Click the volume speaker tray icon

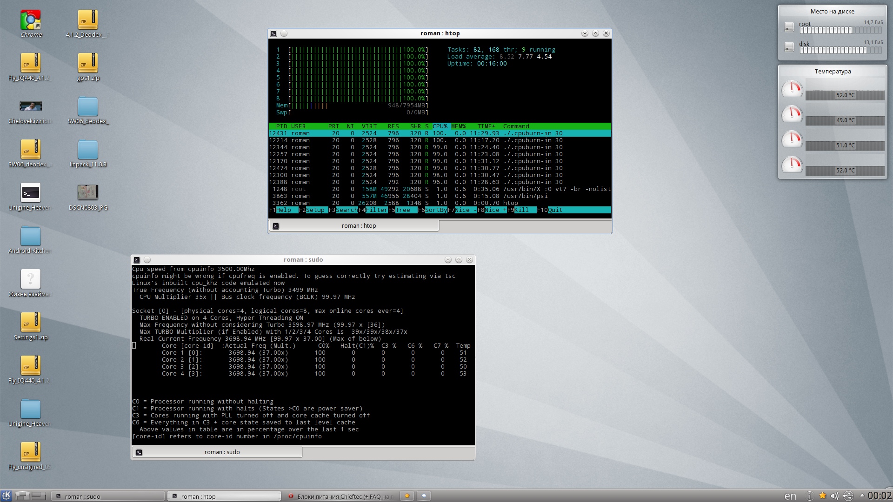tap(834, 496)
